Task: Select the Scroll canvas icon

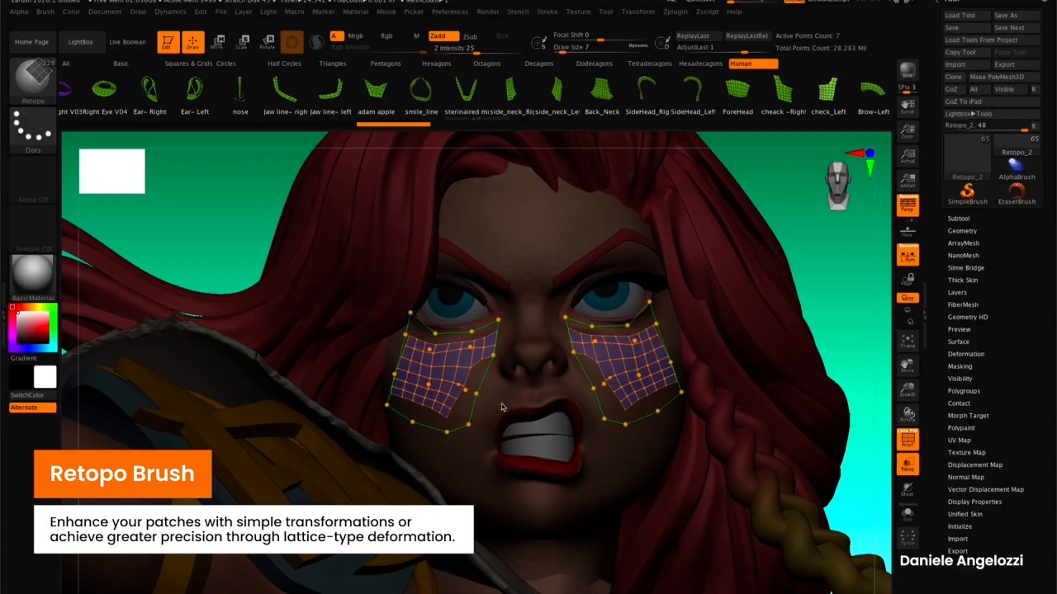Action: pos(908,106)
